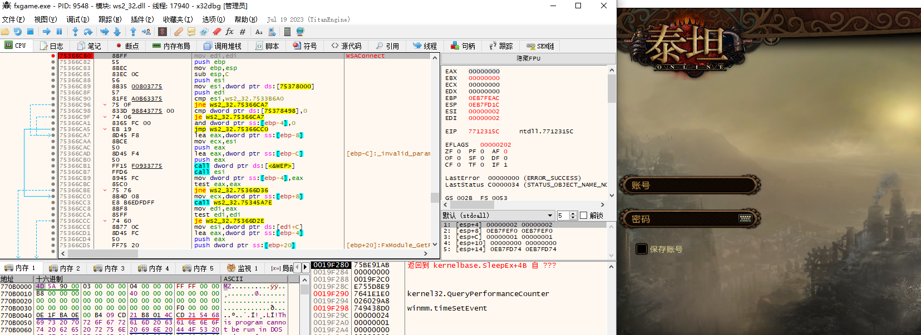Switch to the 符号 tab
The width and height of the screenshot is (921, 335).
(x=305, y=46)
